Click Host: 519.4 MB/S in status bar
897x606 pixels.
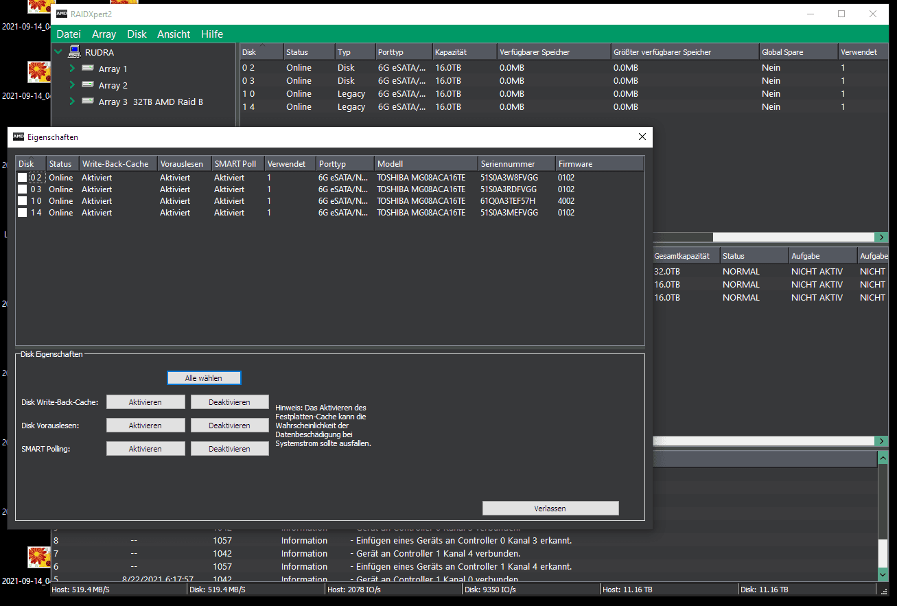tap(80, 590)
